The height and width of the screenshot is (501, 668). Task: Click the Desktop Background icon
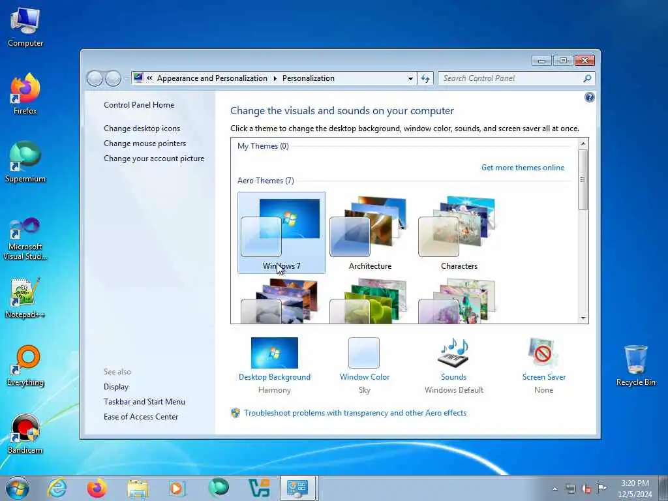[x=275, y=353]
